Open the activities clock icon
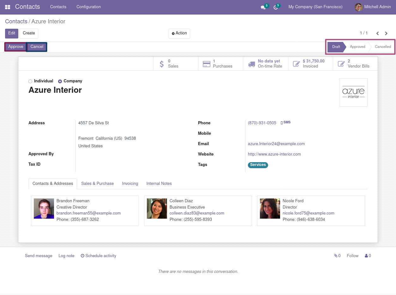The image size is (396, 295). pyautogui.click(x=275, y=7)
